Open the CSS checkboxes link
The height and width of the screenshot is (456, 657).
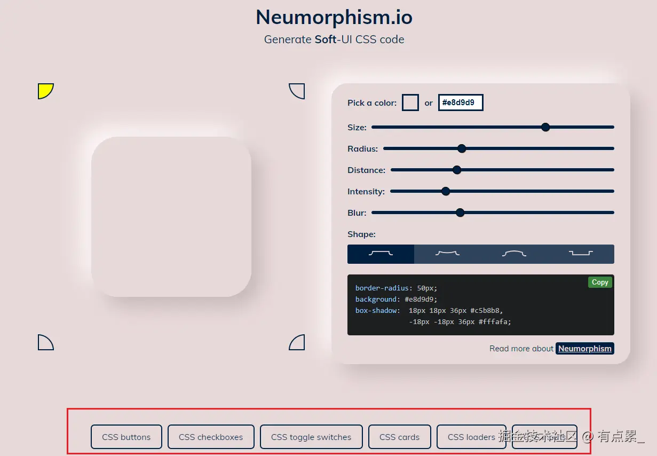pos(211,437)
